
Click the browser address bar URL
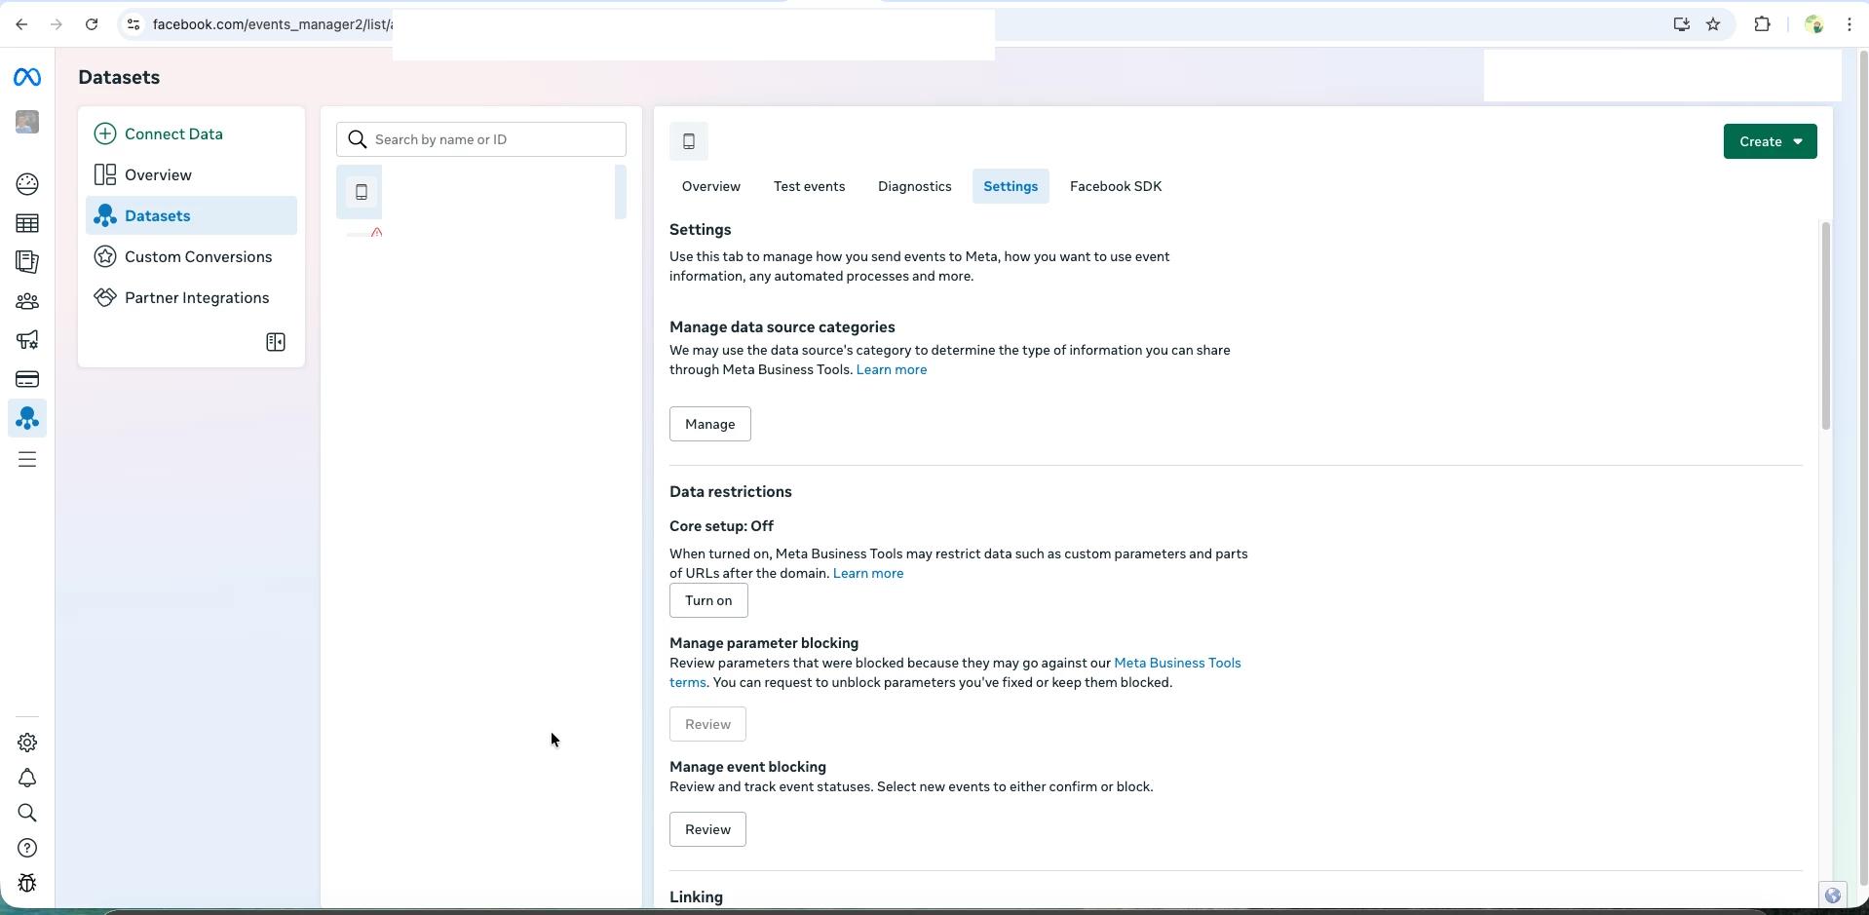pyautogui.click(x=273, y=24)
